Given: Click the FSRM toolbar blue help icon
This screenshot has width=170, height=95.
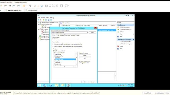Looking at the screenshot, I should [49, 20].
